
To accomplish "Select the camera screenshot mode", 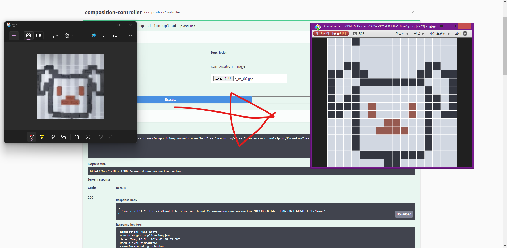I will 29,35.
